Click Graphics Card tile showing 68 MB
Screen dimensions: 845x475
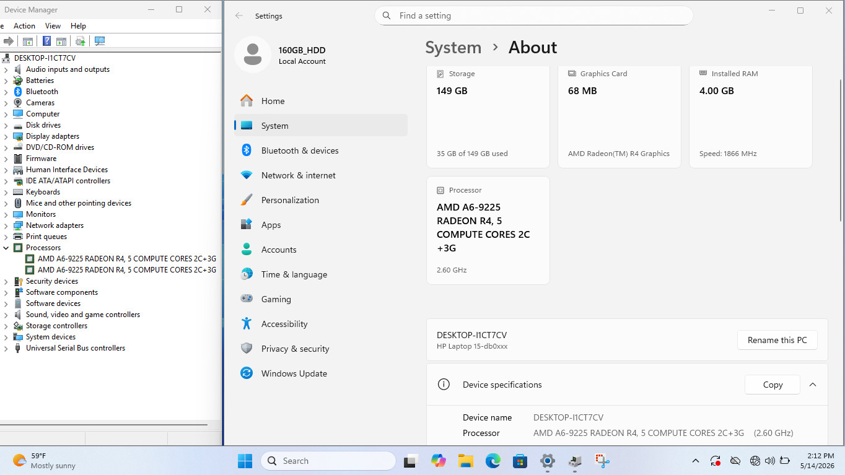point(620,116)
